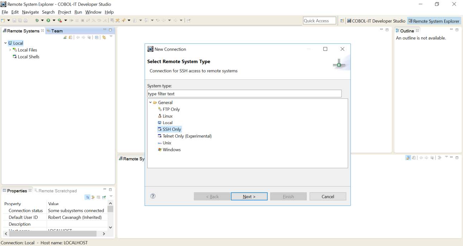Toggle Show Categories in the Properties view

point(87,197)
